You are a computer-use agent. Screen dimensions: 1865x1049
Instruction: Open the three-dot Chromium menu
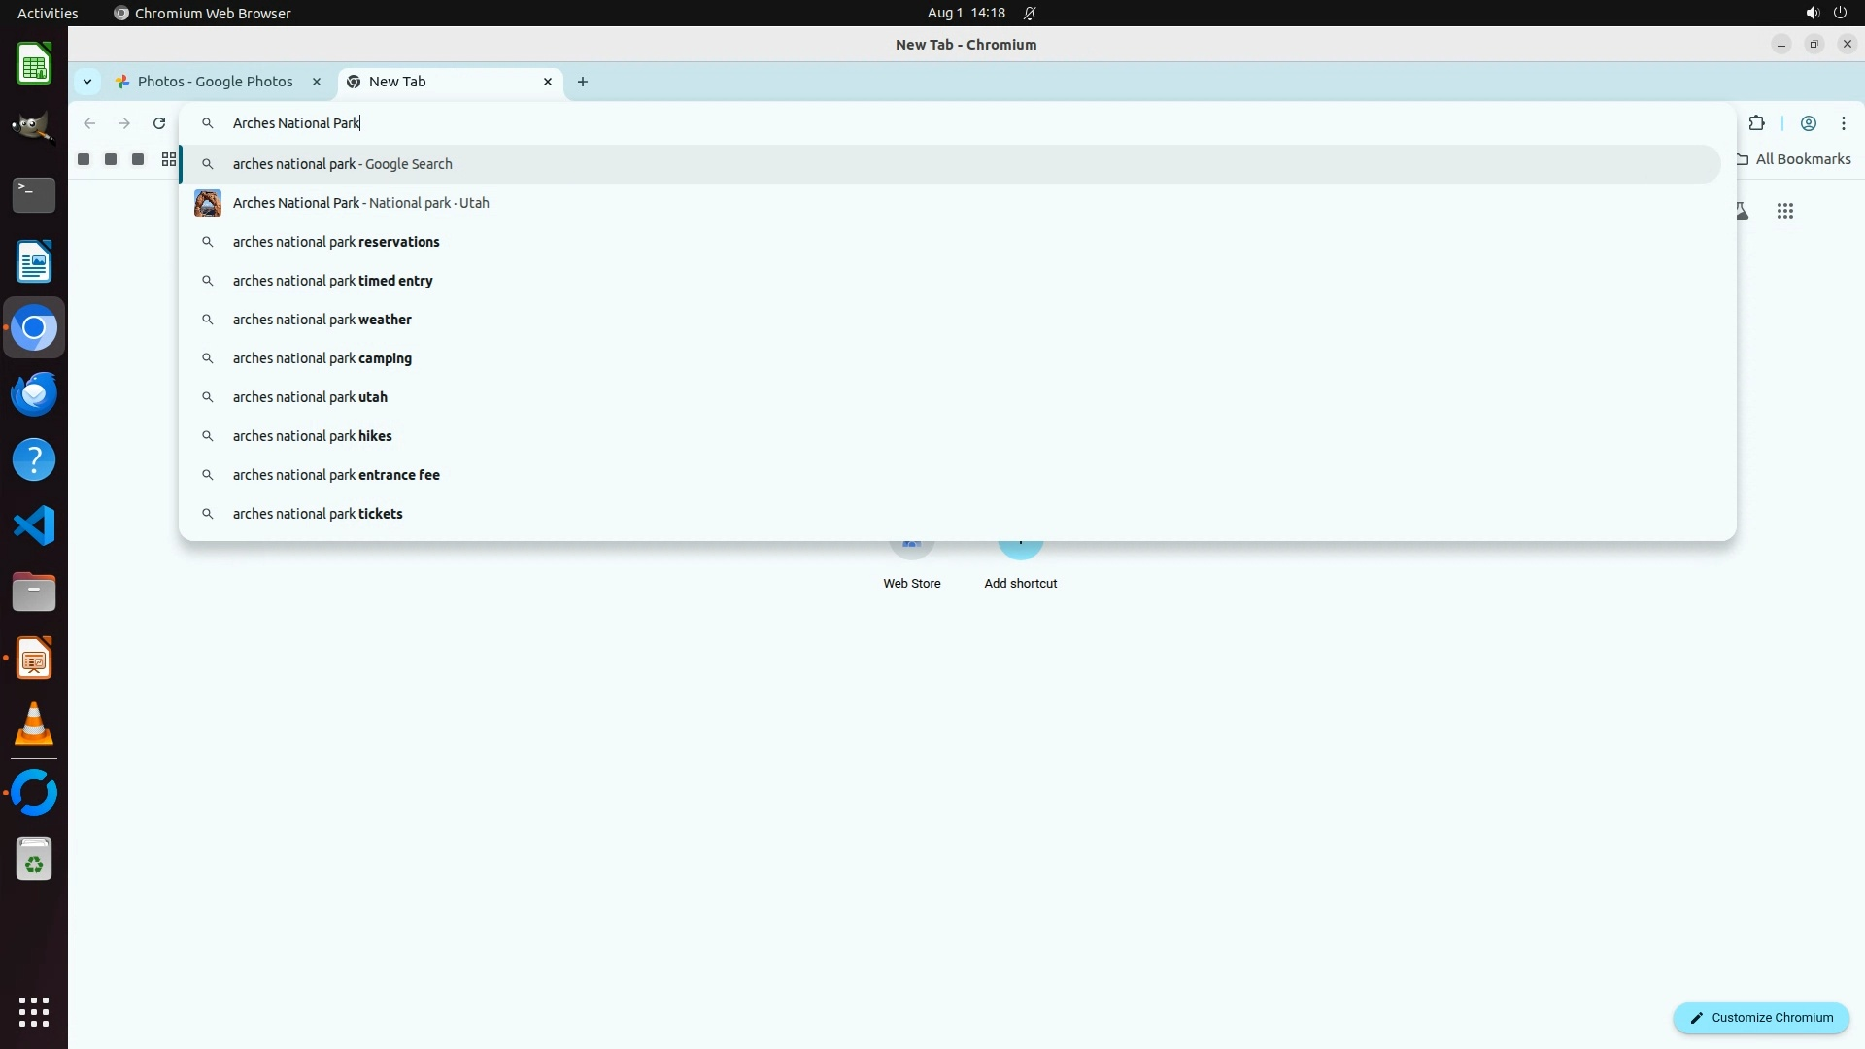[x=1843, y=123]
